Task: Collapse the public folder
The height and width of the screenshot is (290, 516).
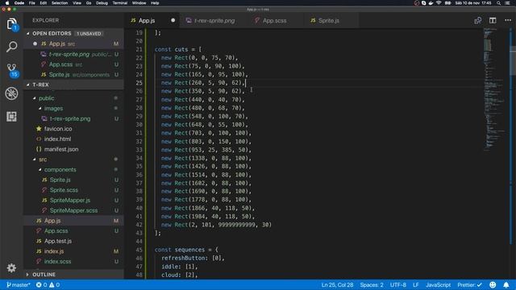Action: (x=34, y=98)
